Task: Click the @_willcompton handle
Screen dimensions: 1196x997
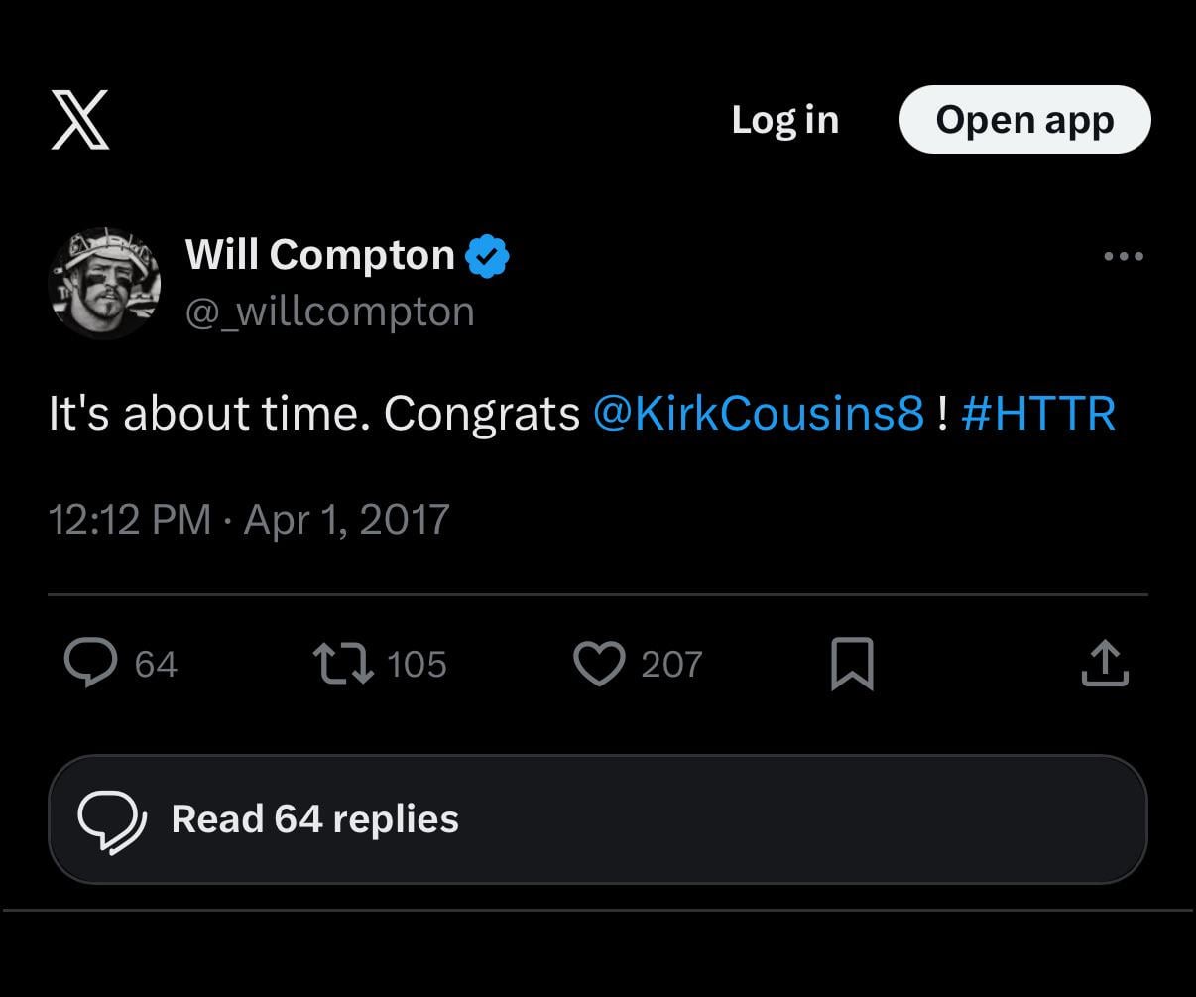Action: pyautogui.click(x=329, y=311)
